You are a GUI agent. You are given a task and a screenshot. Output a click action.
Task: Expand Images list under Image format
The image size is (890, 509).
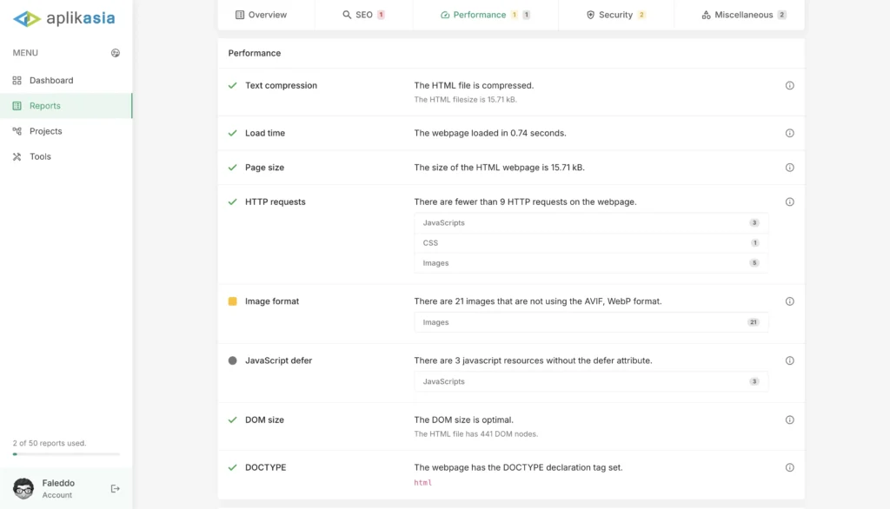click(591, 322)
